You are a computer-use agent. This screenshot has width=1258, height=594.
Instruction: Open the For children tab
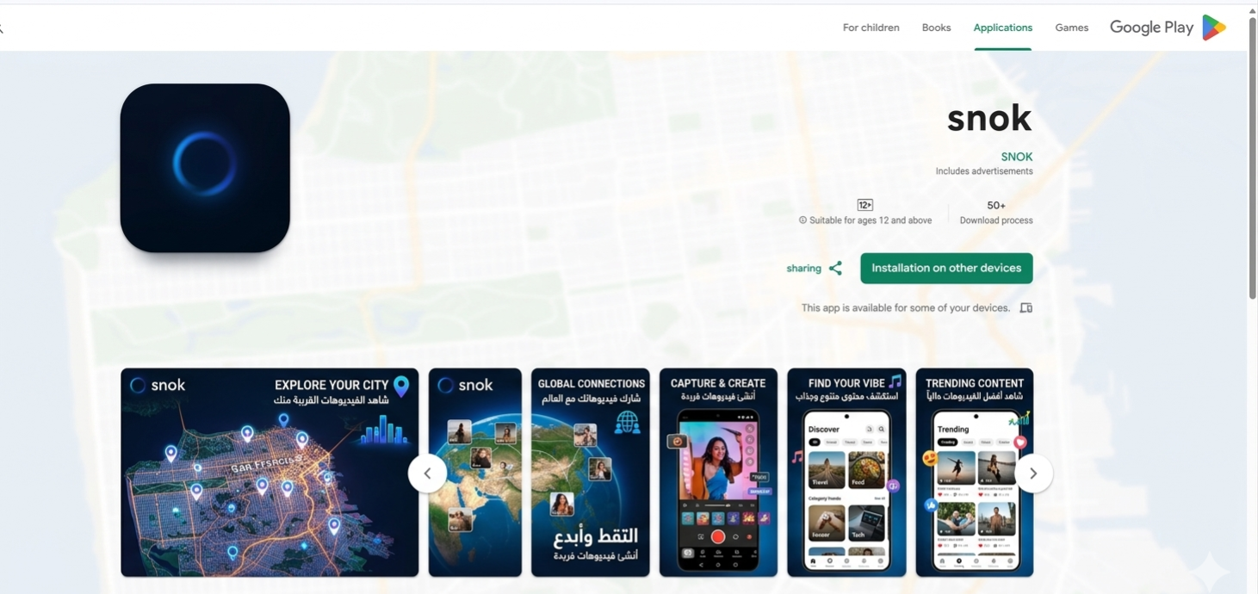pos(871,28)
